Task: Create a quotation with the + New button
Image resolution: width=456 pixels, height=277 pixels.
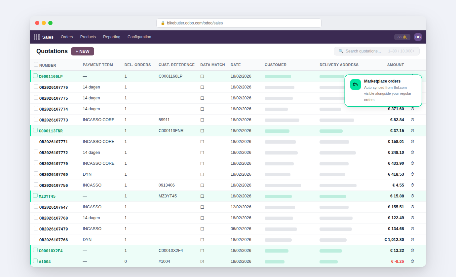Action: 82,51
